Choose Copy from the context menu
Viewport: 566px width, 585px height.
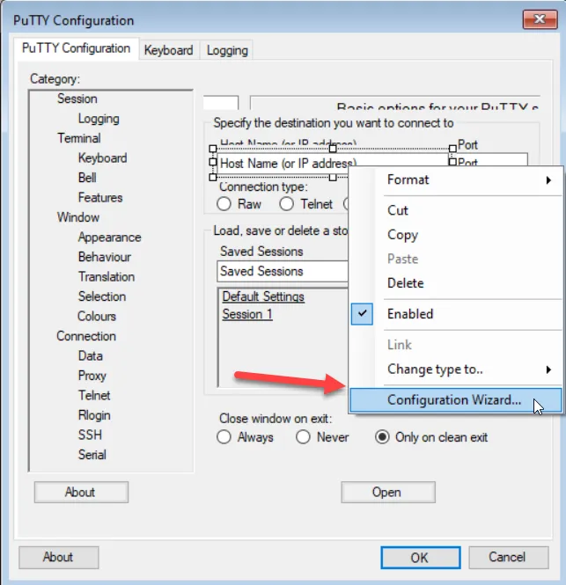(x=456, y=235)
